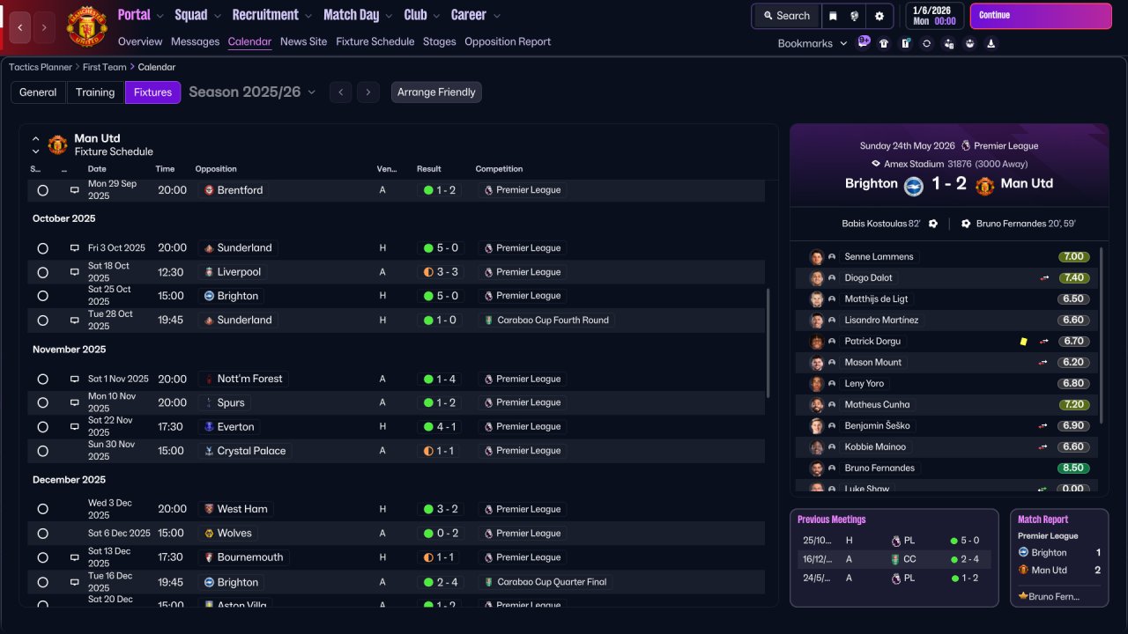This screenshot has width=1128, height=634.
Task: Open the Opposition Report sub-tab
Action: click(x=508, y=41)
